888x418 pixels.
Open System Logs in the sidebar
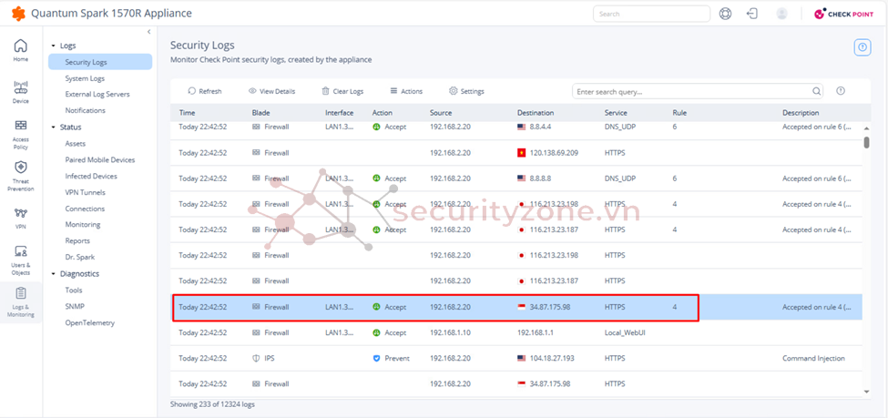pyautogui.click(x=85, y=78)
